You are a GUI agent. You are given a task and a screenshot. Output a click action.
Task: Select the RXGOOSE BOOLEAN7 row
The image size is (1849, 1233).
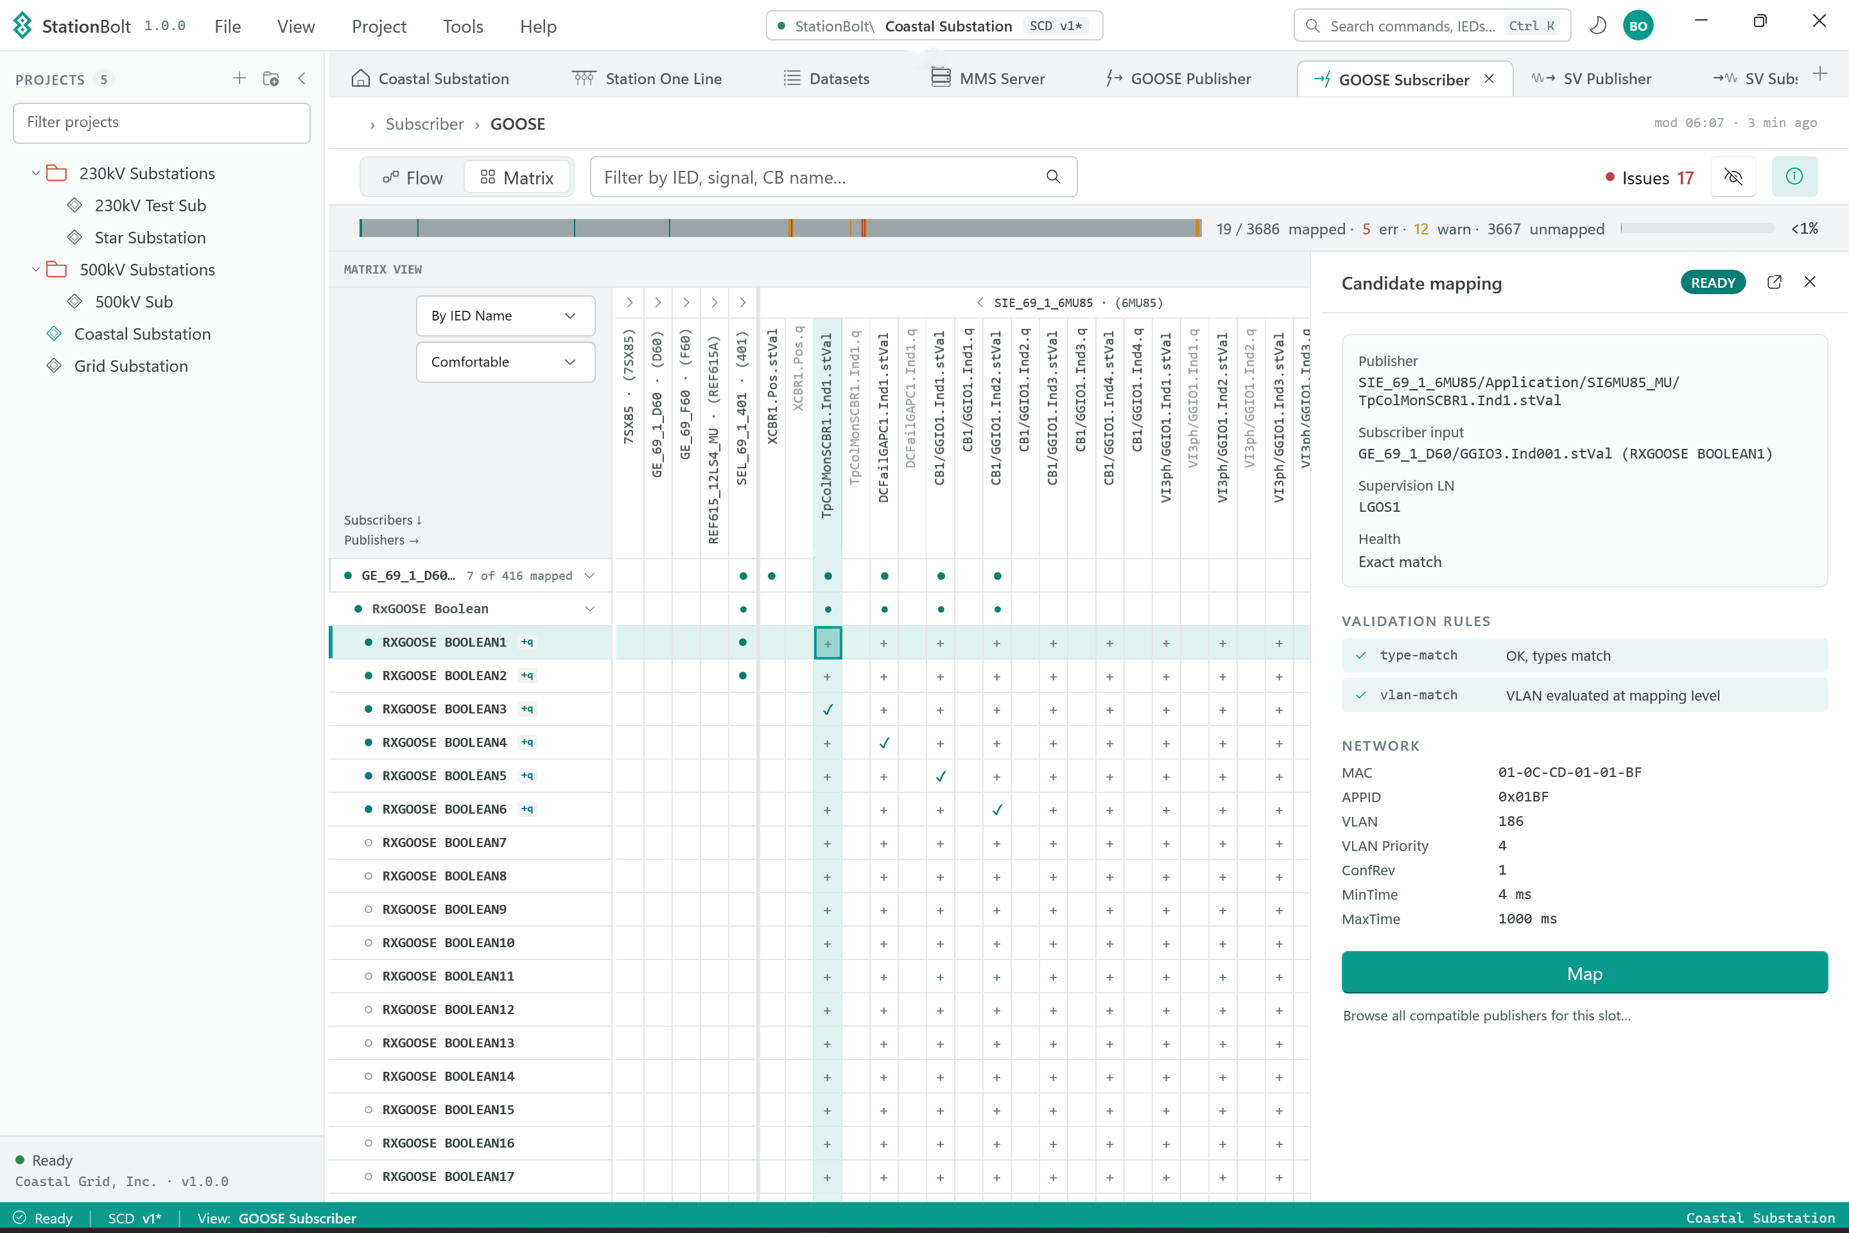coord(470,843)
